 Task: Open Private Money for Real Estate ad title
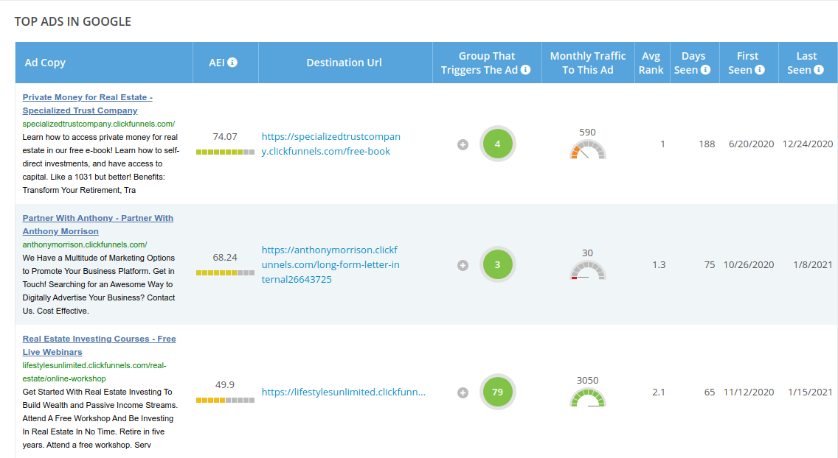coord(88,104)
